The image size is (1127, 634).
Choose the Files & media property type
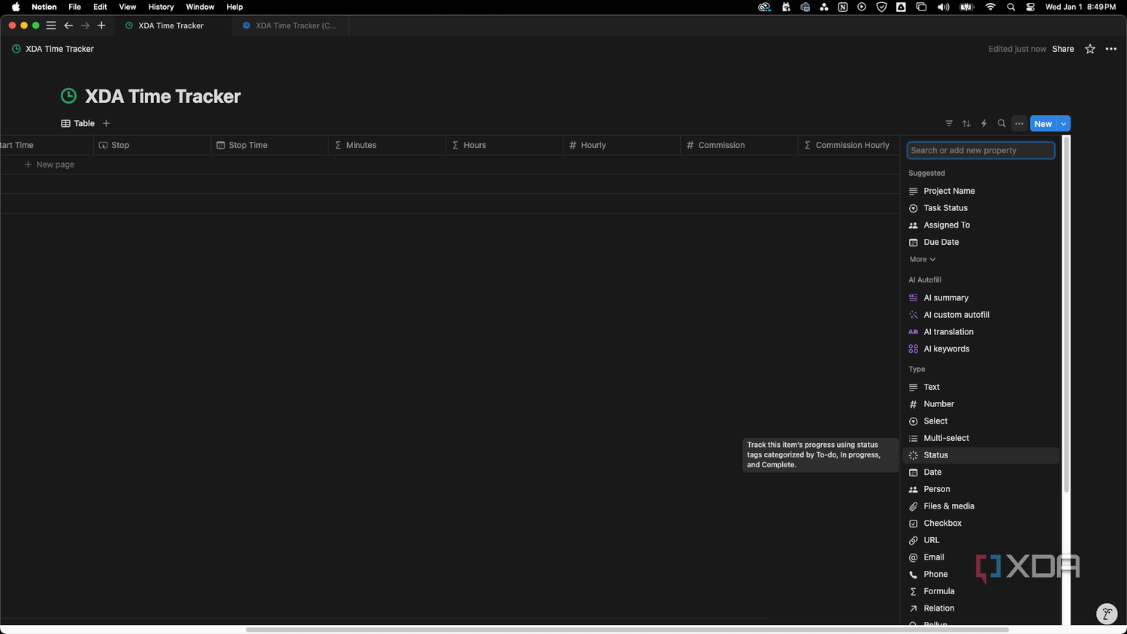click(980, 506)
